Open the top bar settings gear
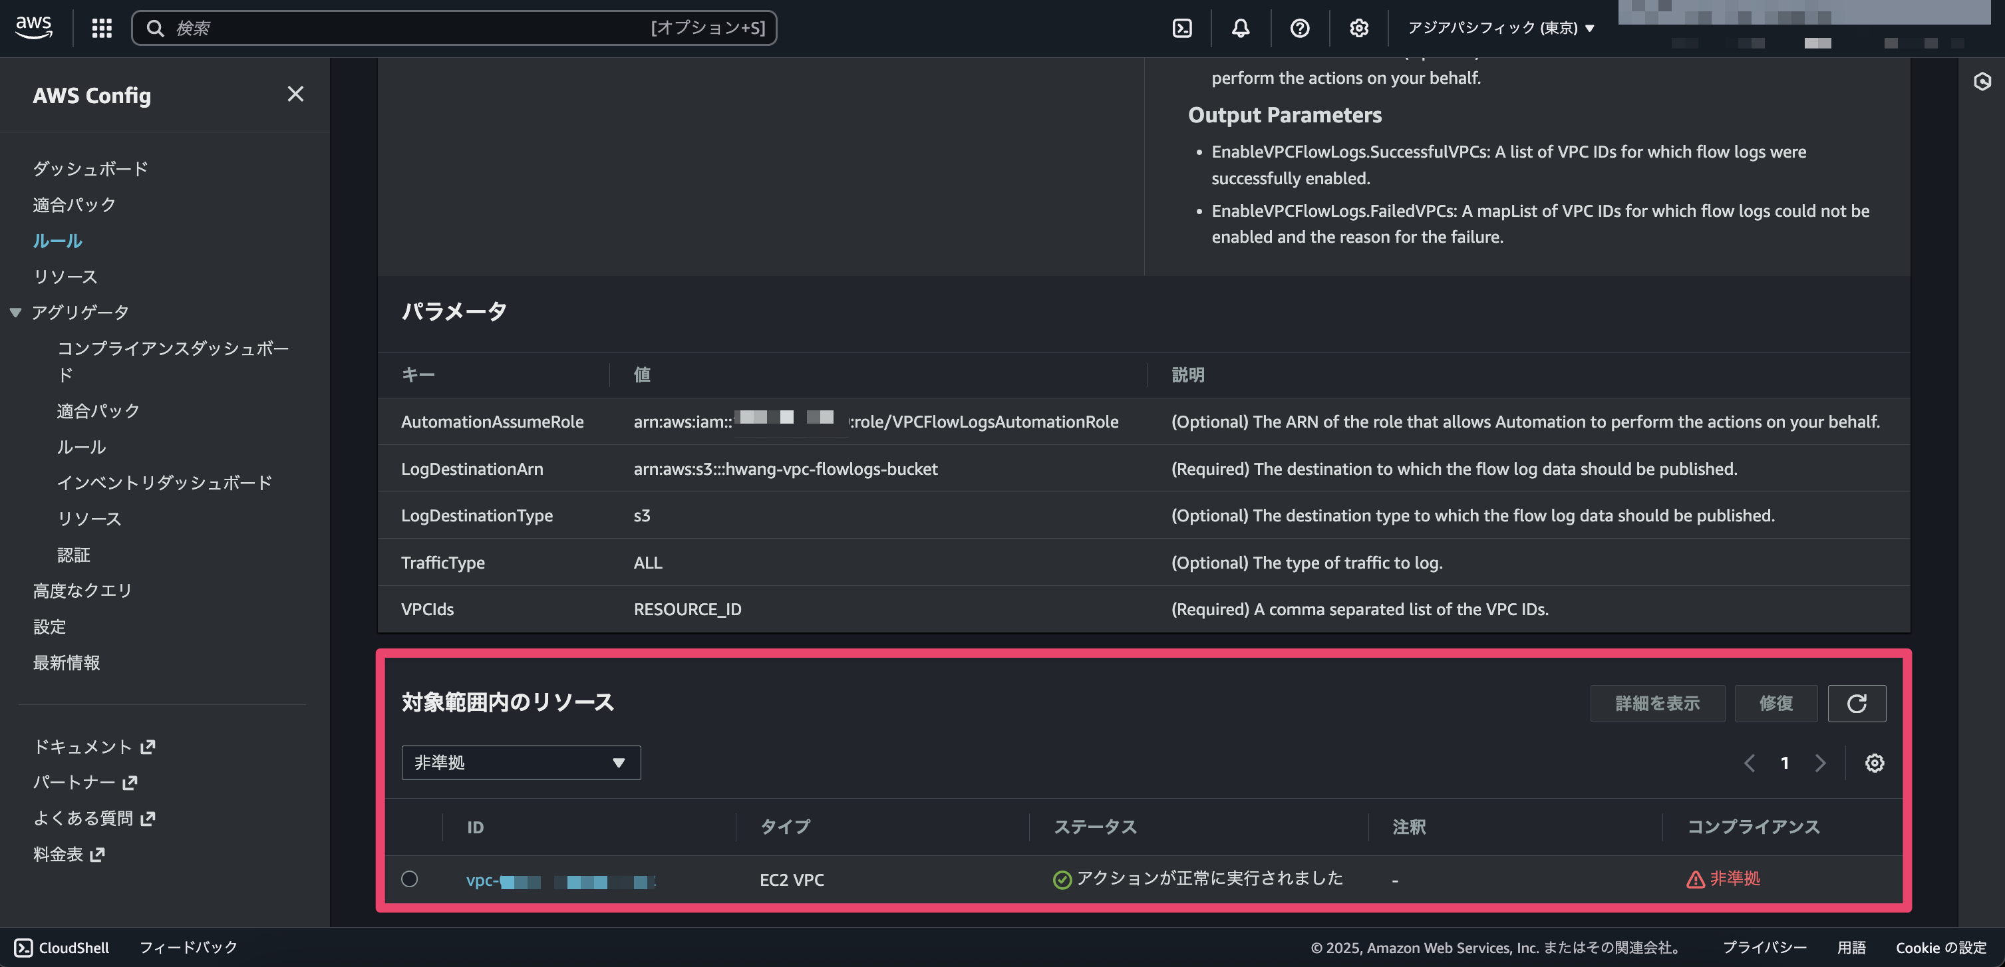The width and height of the screenshot is (2005, 967). point(1358,28)
